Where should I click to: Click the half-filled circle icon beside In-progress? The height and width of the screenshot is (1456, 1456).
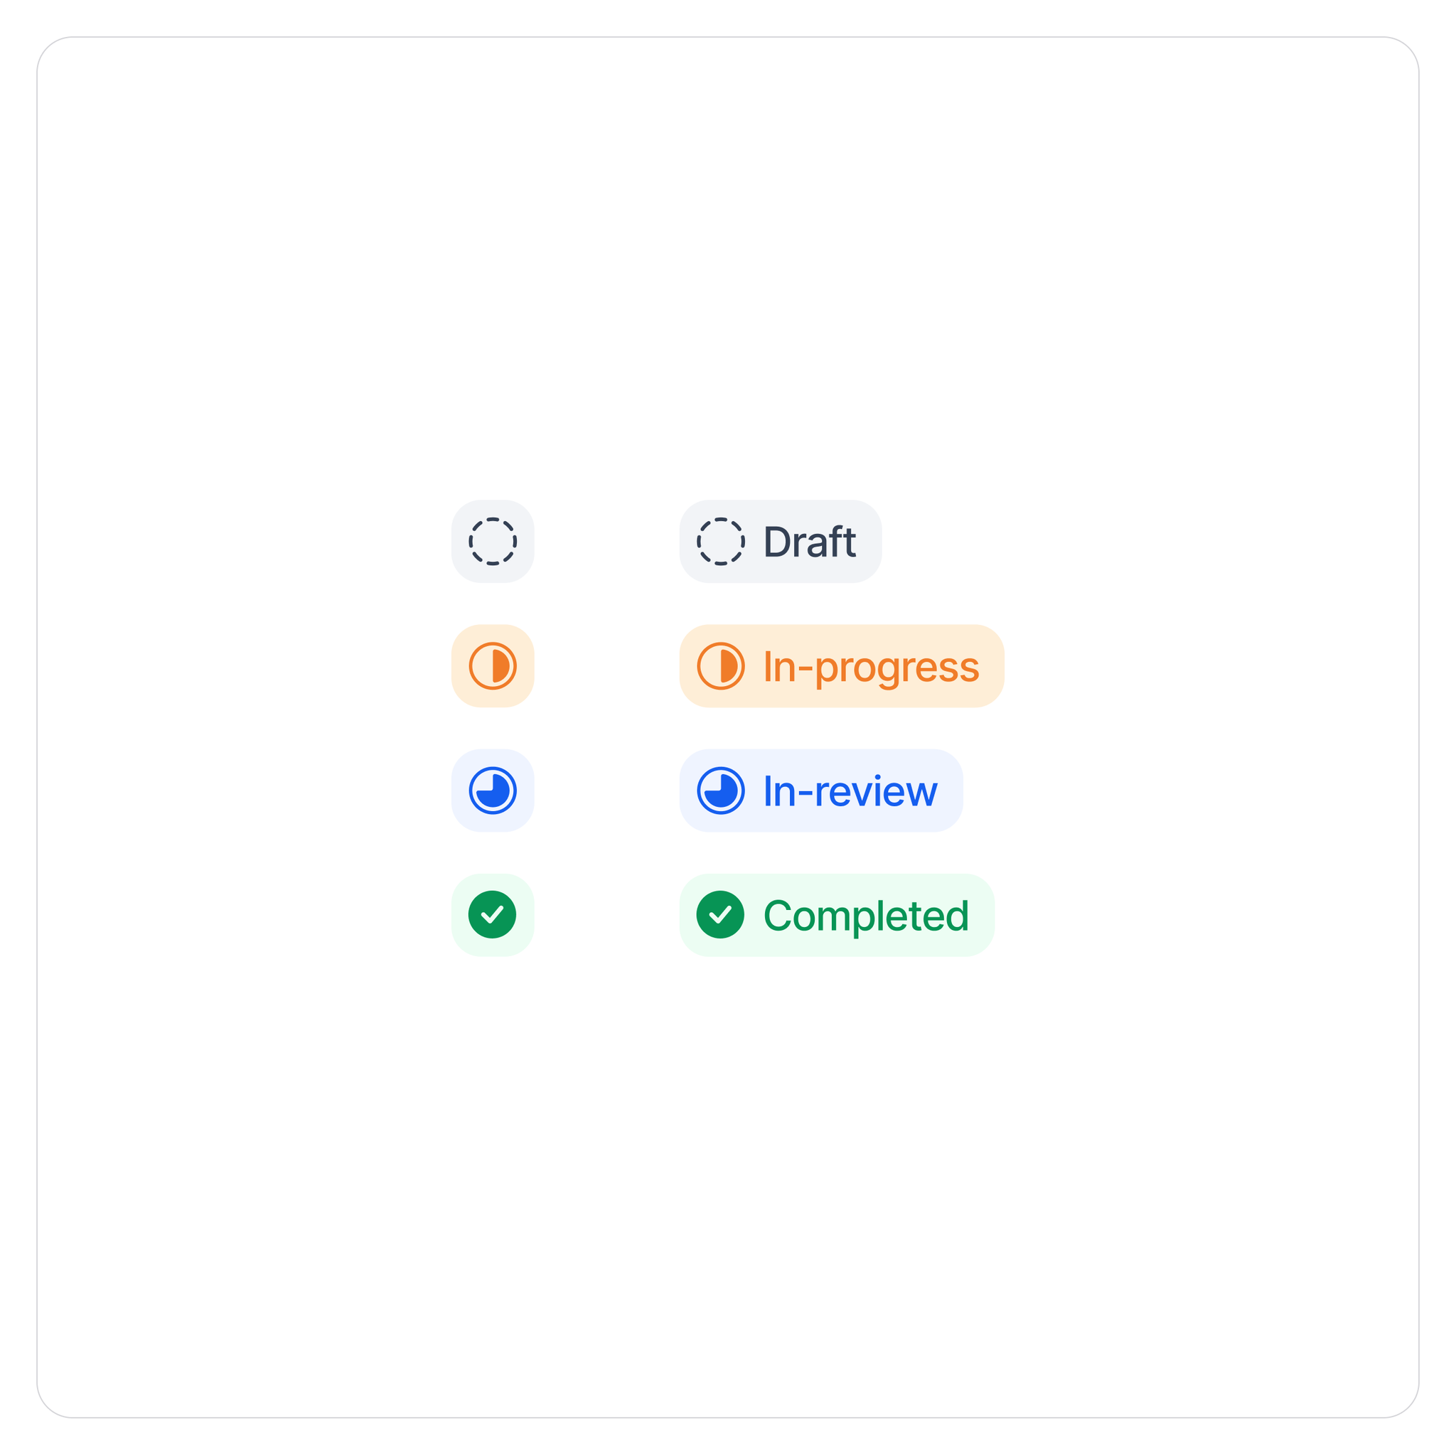pos(720,665)
